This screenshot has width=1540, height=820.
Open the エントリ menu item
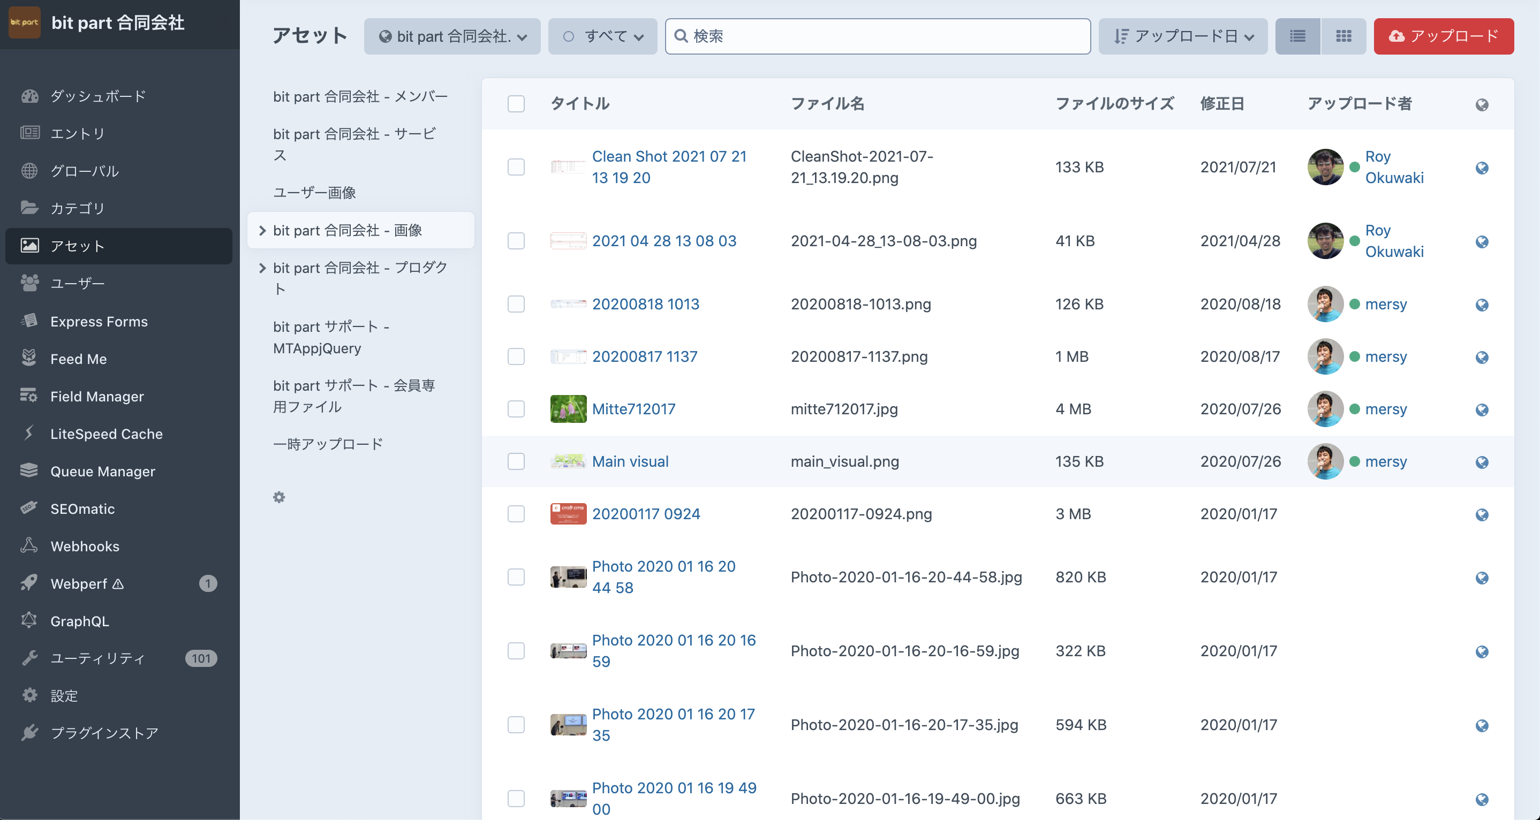click(x=78, y=133)
